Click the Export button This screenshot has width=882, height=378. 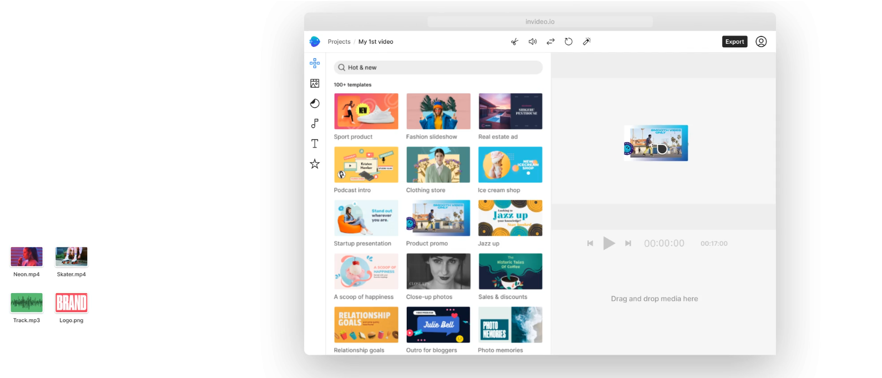[734, 42]
